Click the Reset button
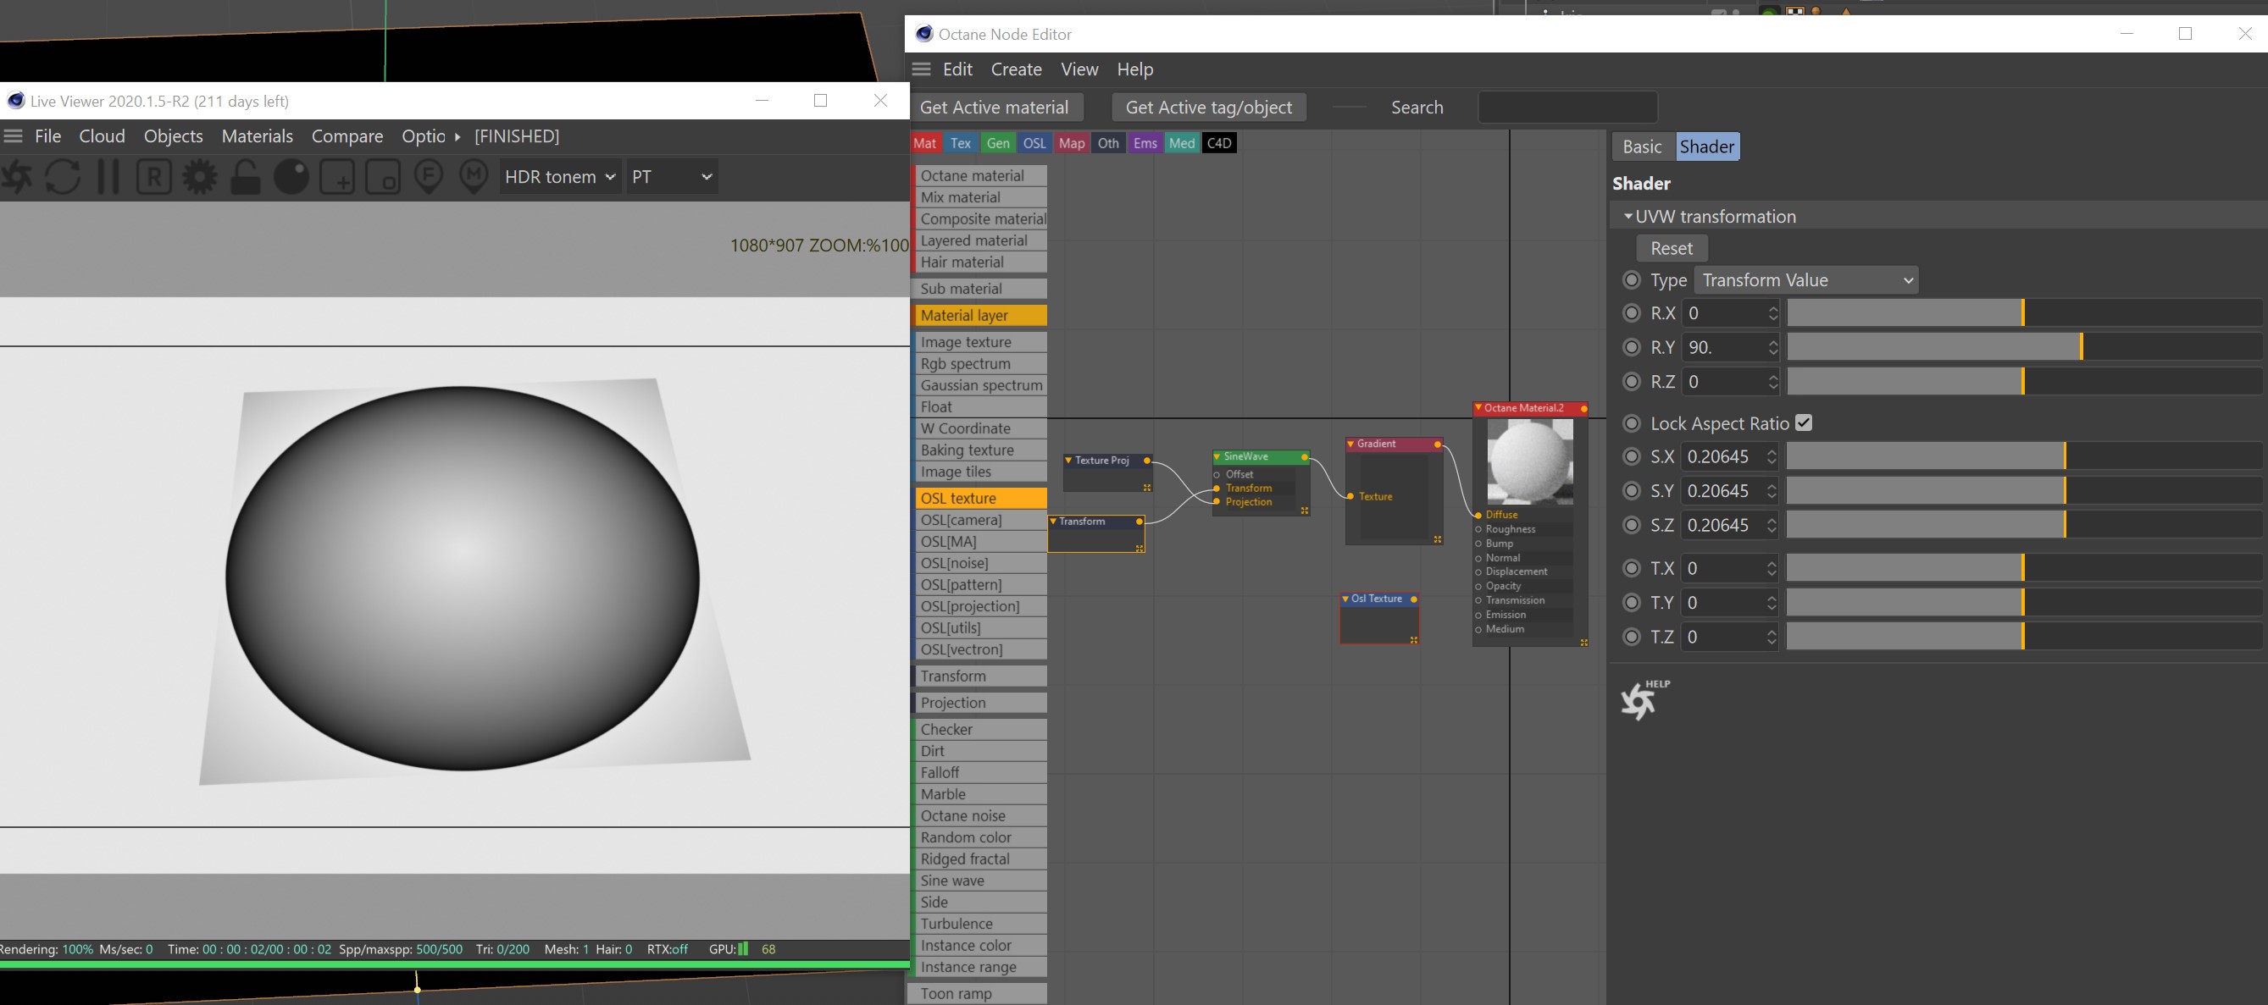This screenshot has width=2268, height=1005. click(1670, 248)
